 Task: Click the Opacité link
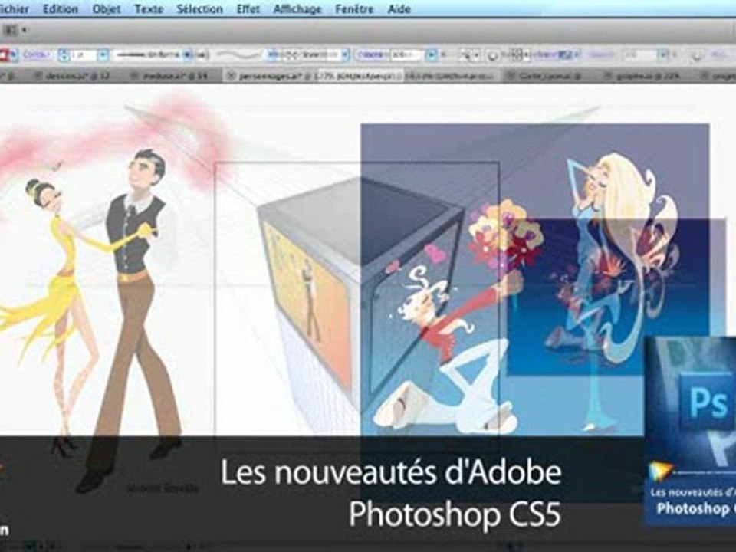tap(373, 55)
